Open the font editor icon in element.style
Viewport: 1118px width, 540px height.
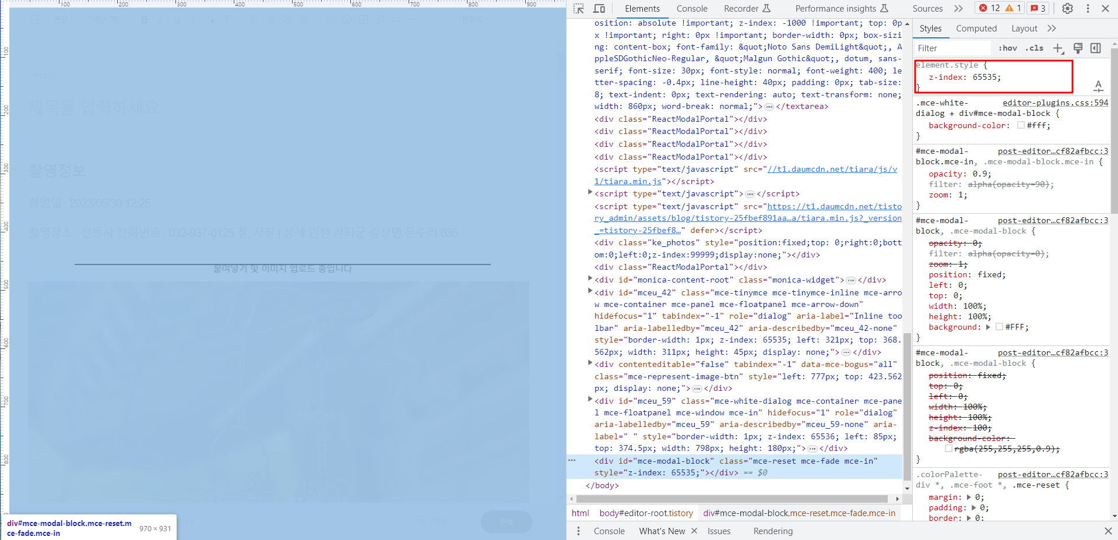coord(1098,86)
